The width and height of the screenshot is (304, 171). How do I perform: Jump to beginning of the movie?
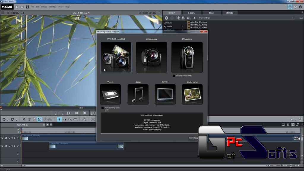(x=77, y=113)
